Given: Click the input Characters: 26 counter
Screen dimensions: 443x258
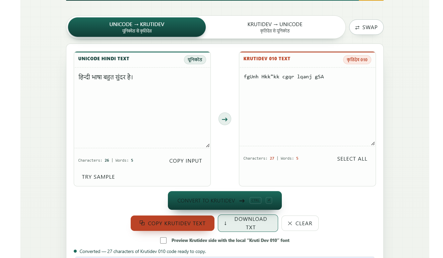Looking at the screenshot, I should [93, 160].
